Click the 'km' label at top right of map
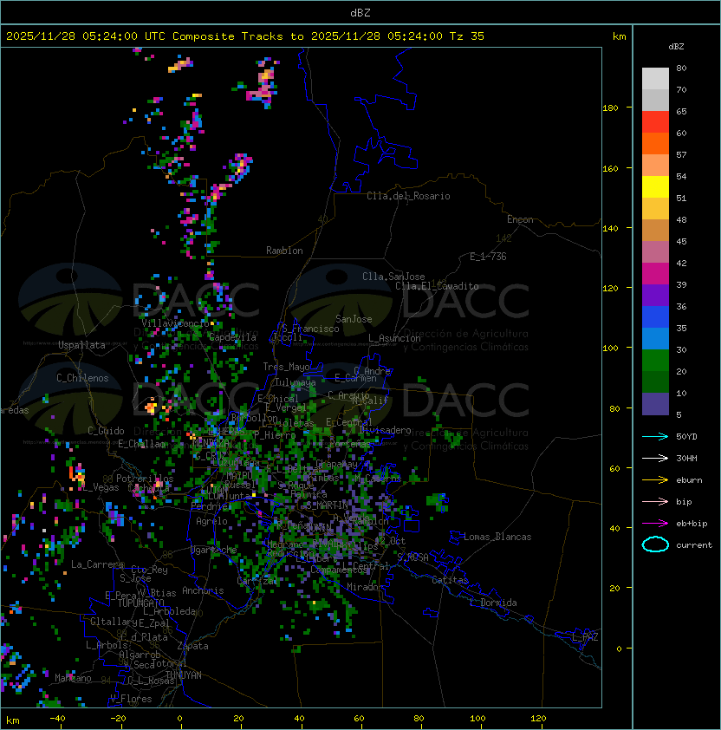 point(619,36)
